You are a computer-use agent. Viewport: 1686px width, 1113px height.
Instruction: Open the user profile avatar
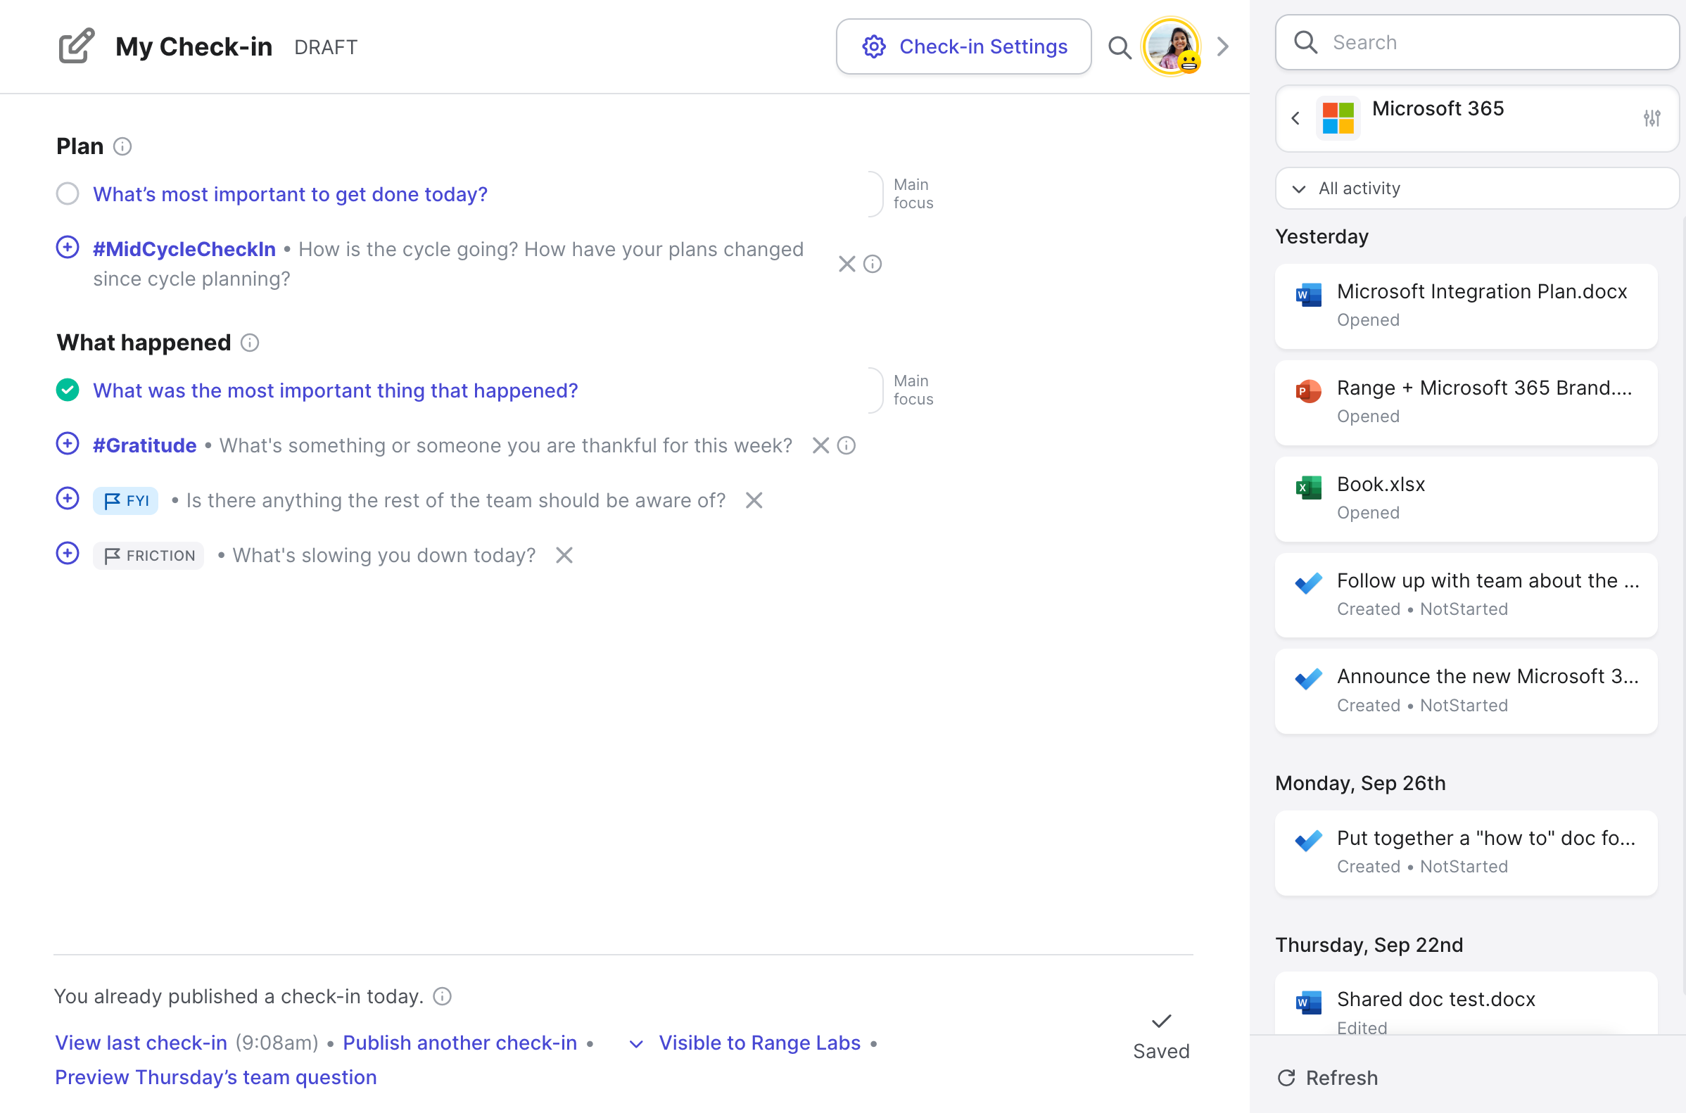(1171, 47)
